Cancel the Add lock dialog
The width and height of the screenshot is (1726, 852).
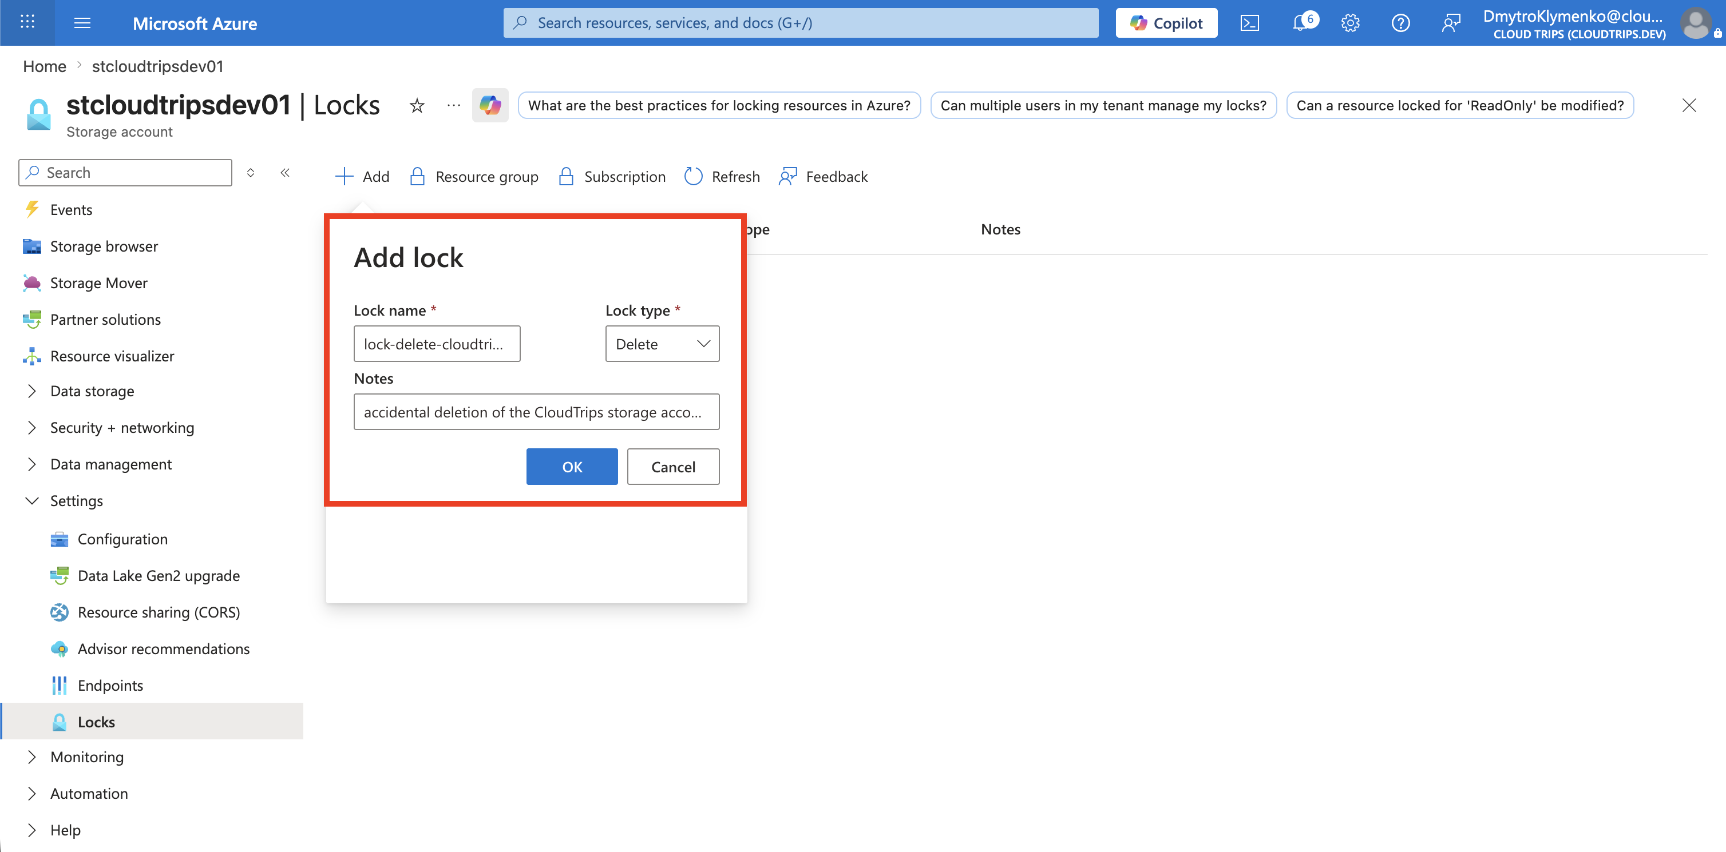coord(672,467)
